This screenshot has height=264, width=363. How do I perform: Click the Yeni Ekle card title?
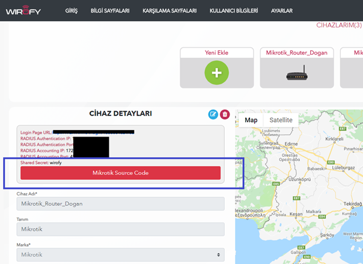[216, 53]
